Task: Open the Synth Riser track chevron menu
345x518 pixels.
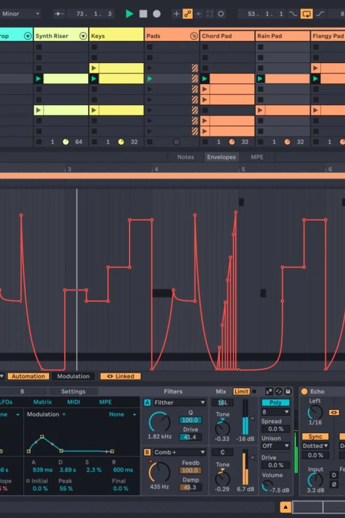Action: pyautogui.click(x=83, y=36)
